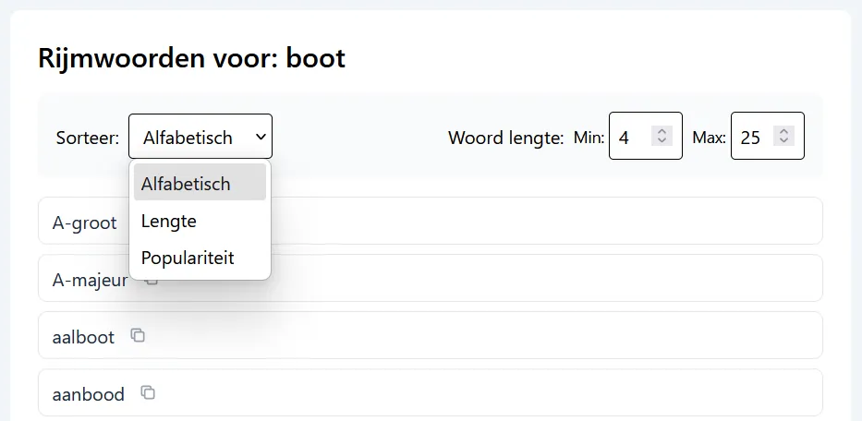Screen dimensions: 862x421
Task: Click the rhyme word A-groot
Action: (85, 223)
